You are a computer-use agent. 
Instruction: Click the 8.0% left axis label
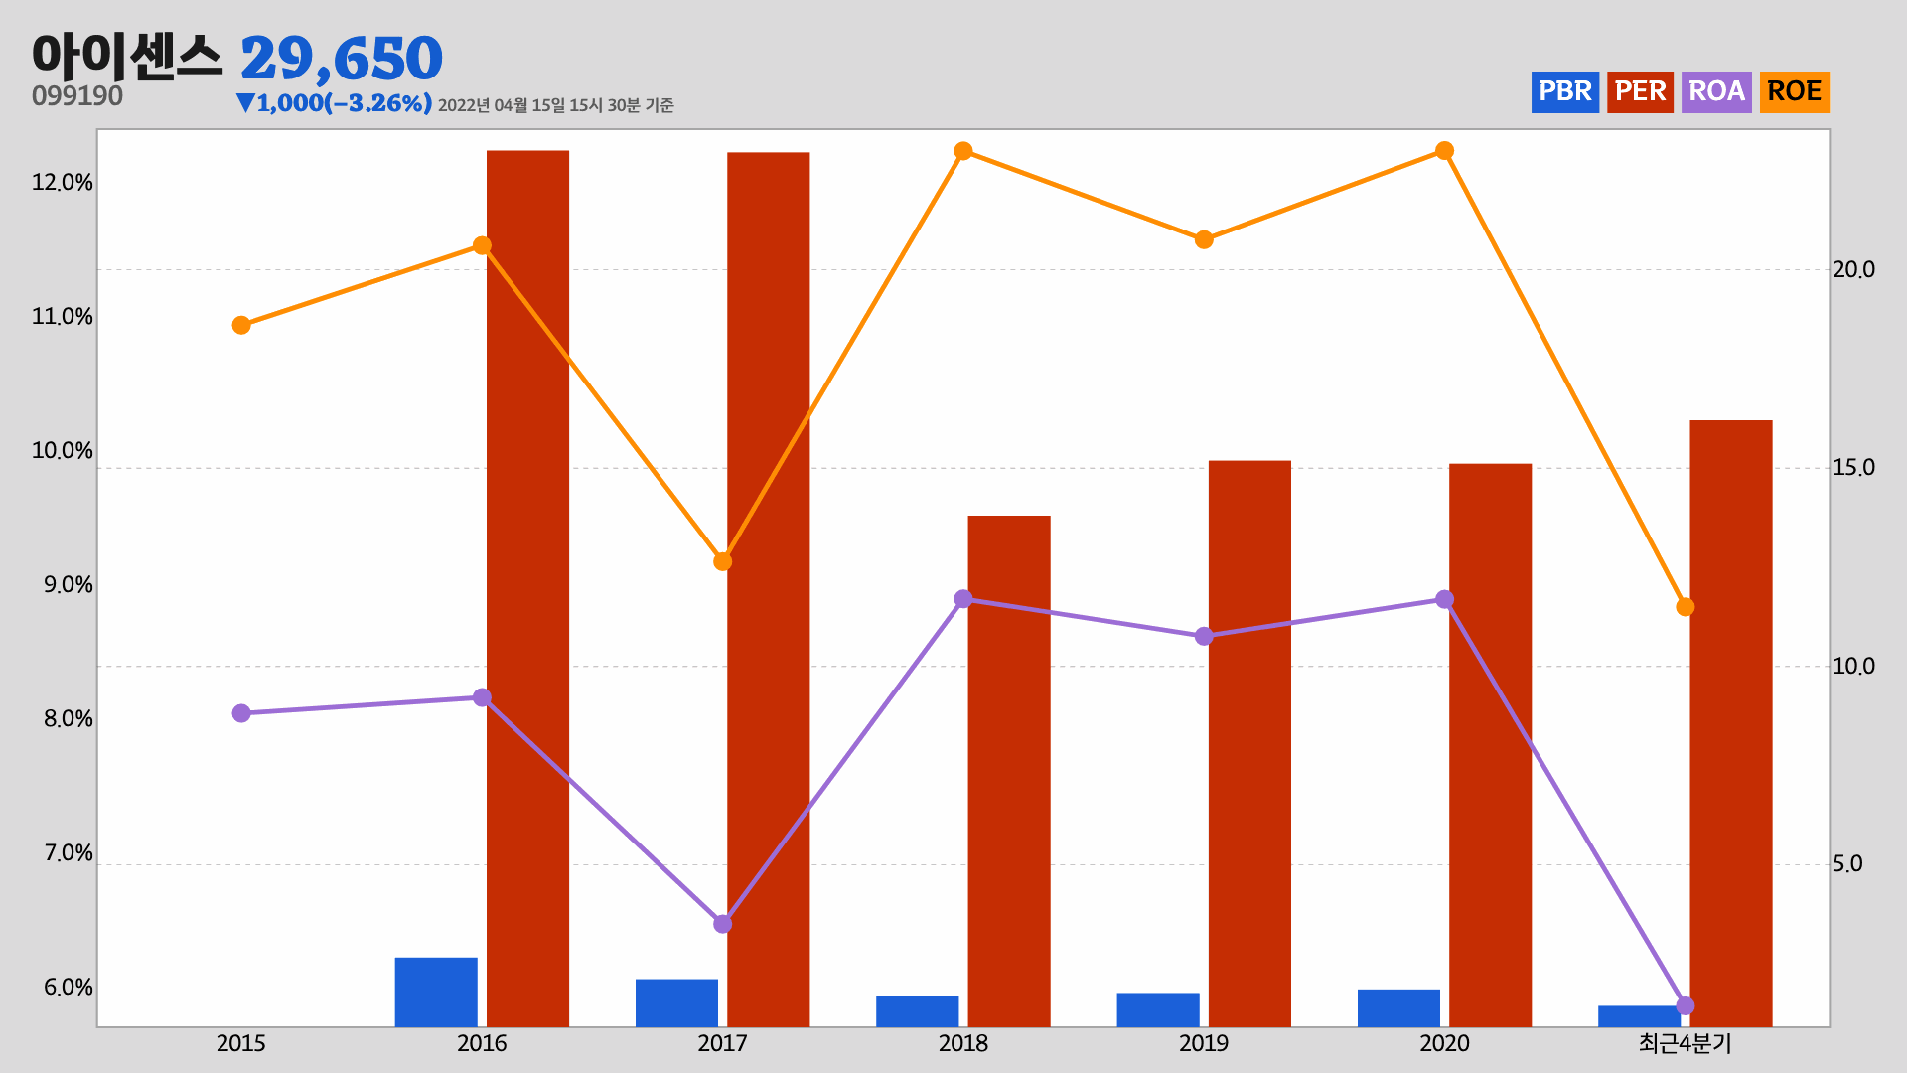pos(68,719)
